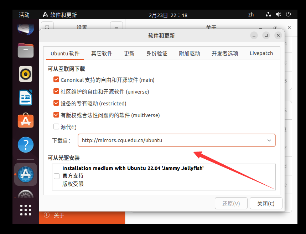Image resolution: width=306 pixels, height=234 pixels.
Task: Select Software & Updates icon in dock
Action: (26, 174)
